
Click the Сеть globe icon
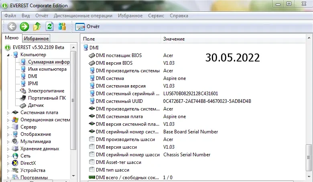[15, 156]
